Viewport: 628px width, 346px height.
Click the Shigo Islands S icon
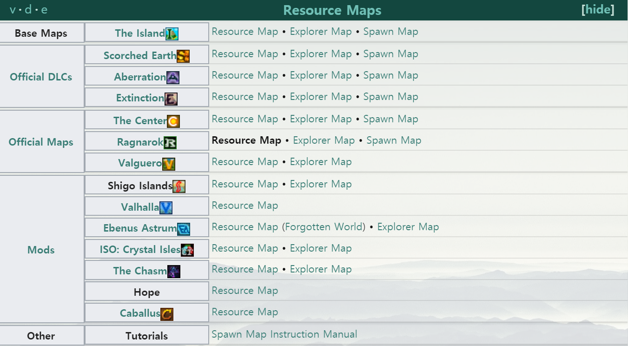(179, 186)
